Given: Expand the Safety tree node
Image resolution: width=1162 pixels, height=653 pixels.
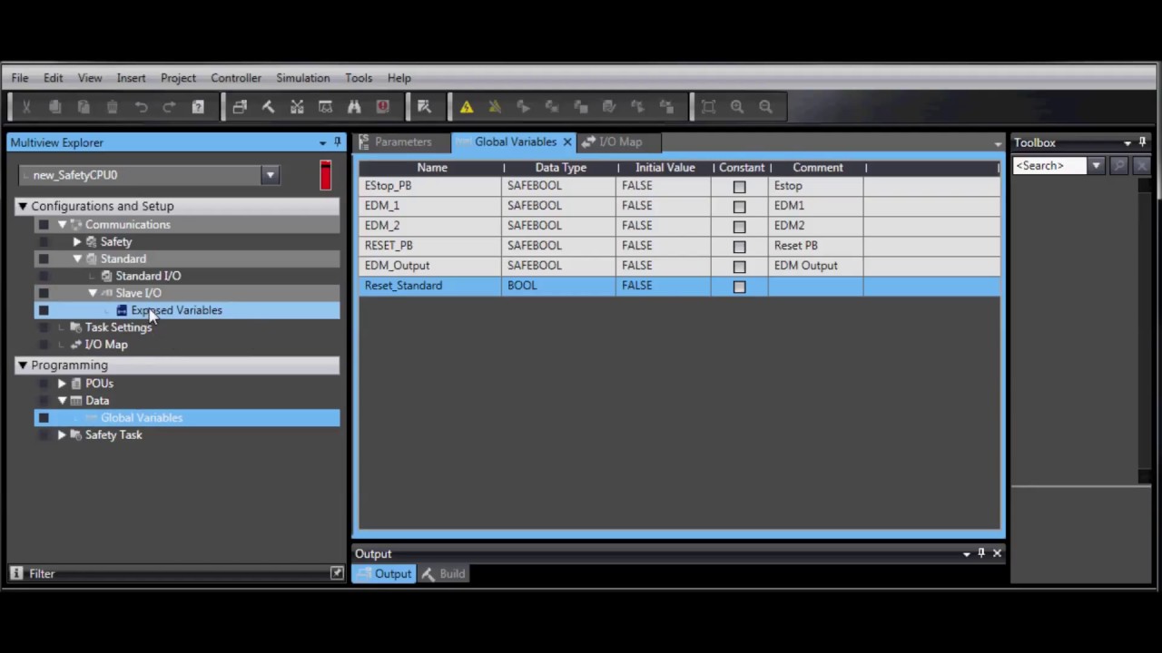Looking at the screenshot, I should 77,242.
